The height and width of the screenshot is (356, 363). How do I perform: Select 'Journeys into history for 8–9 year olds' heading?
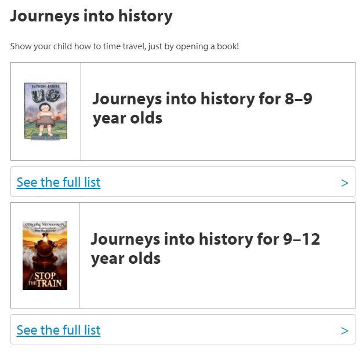[x=202, y=108]
